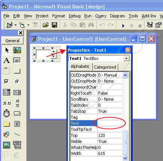Open the Project Explorer toolbar icon

150,25
